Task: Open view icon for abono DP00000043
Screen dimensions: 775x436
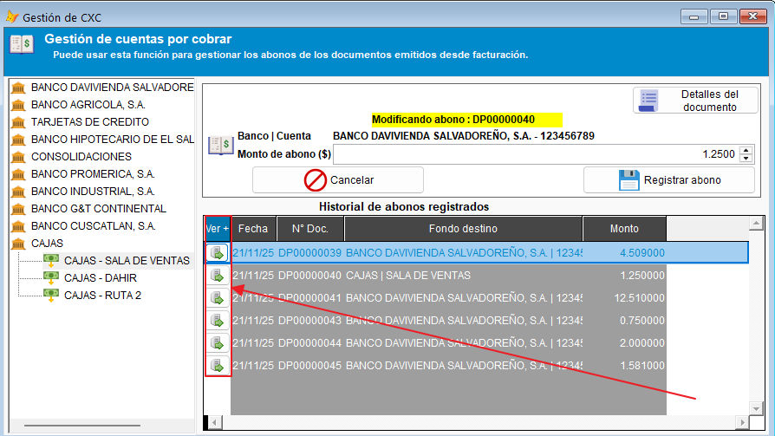Action: (218, 321)
